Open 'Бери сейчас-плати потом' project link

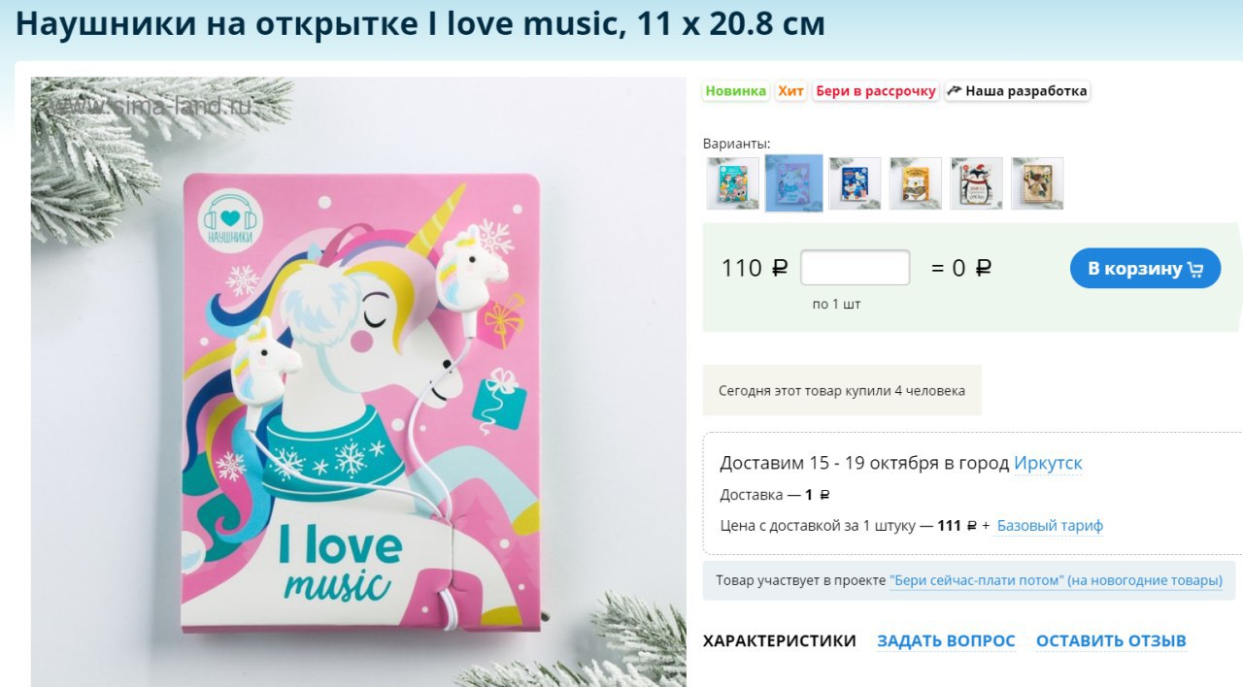(x=1056, y=580)
